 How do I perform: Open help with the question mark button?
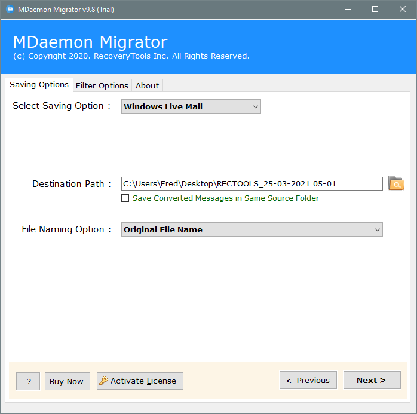28,381
